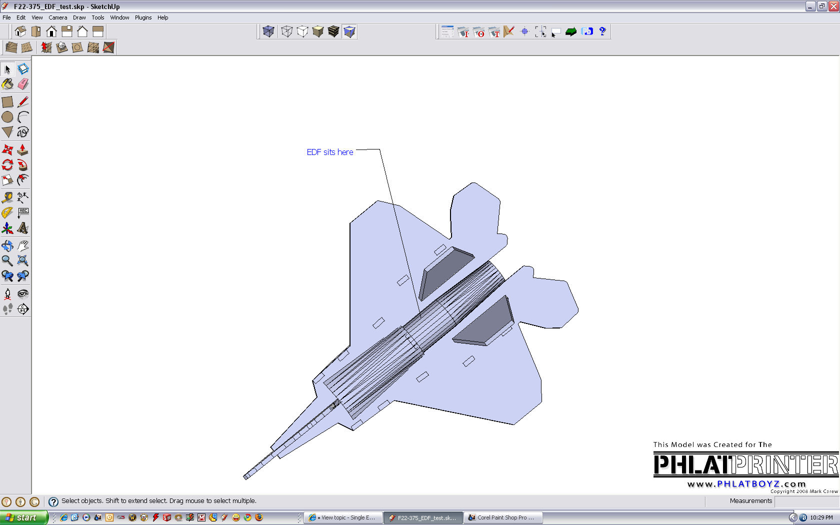840x525 pixels.
Task: Select the Protractor tool
Action: 7,213
